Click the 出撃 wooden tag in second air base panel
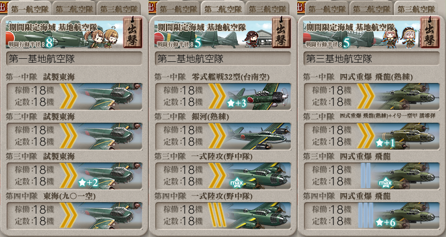 281,33
